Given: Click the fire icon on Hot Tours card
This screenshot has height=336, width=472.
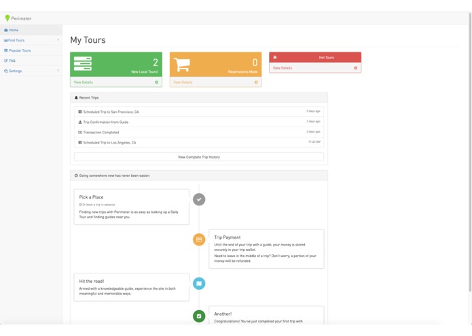Looking at the screenshot, I should (x=275, y=57).
